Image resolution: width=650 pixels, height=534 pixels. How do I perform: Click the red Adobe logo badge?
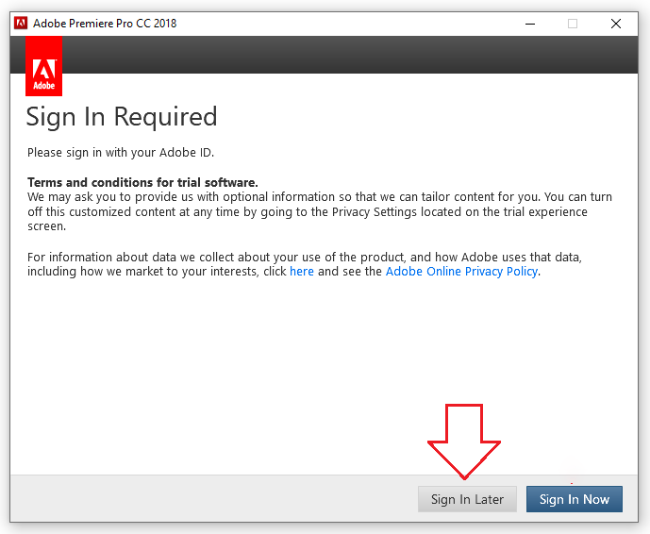coord(43,67)
